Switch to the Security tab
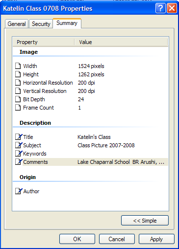179x249 pixels. pyautogui.click(x=41, y=24)
